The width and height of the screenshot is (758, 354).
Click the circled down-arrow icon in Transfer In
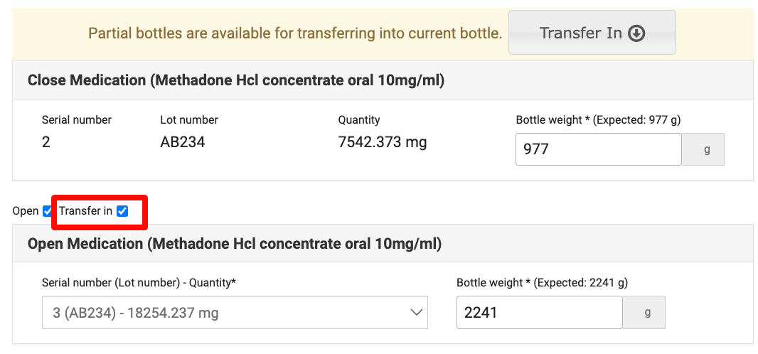tap(637, 33)
